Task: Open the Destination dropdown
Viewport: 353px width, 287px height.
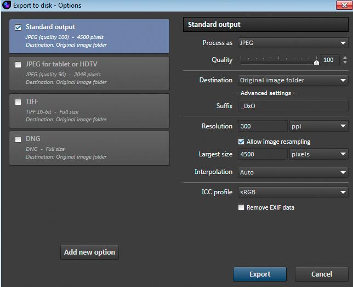Action: click(x=293, y=80)
